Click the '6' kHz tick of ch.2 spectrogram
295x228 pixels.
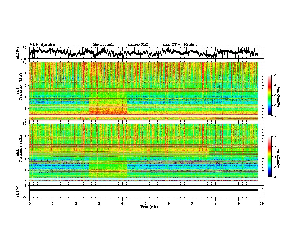pos(26,147)
